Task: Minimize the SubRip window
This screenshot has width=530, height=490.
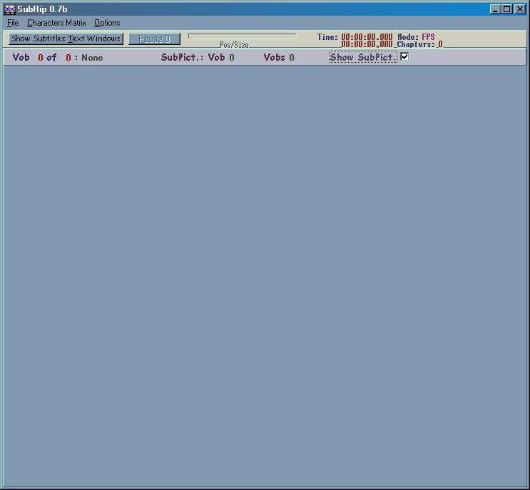Action: pos(495,9)
